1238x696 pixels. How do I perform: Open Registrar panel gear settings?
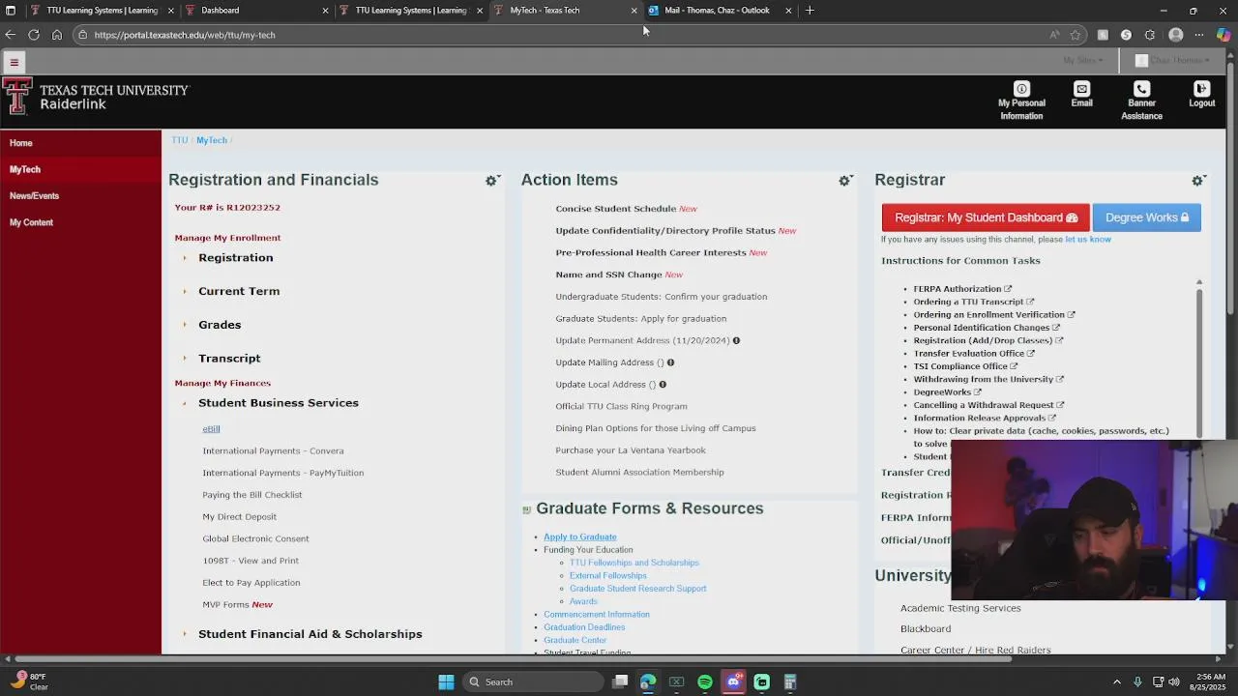point(1197,181)
